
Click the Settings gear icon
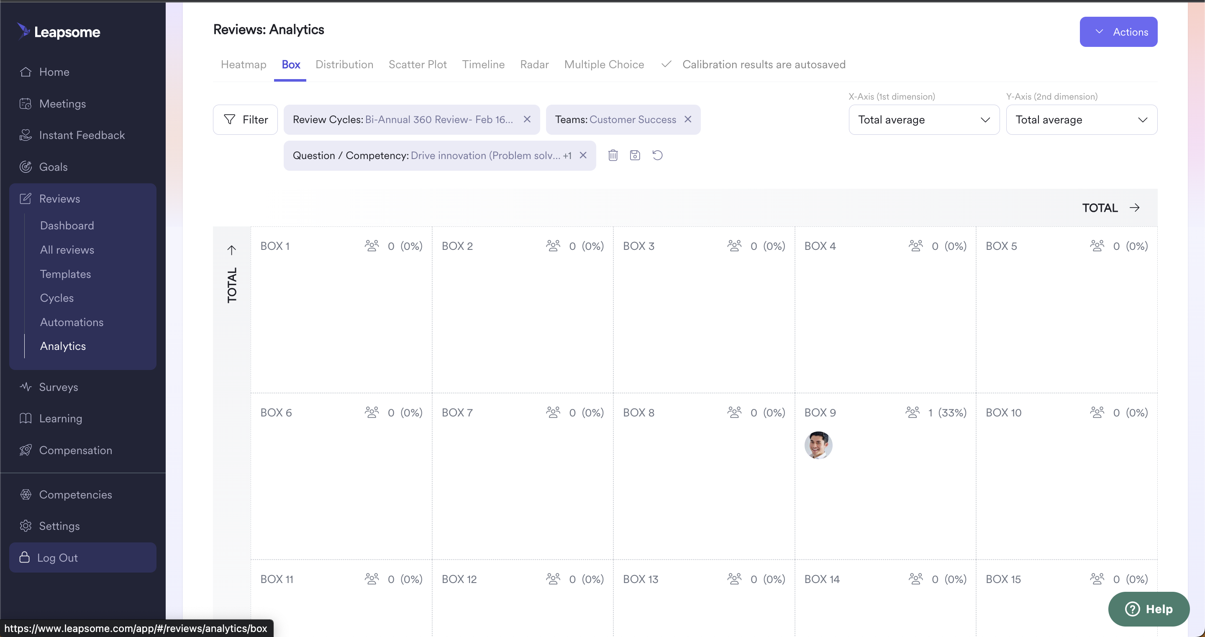tap(26, 526)
